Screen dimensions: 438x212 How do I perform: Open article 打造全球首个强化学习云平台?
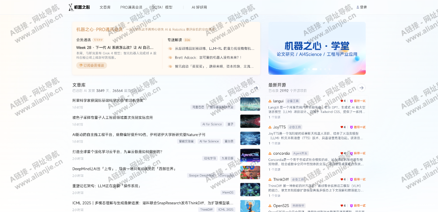(x=117, y=152)
